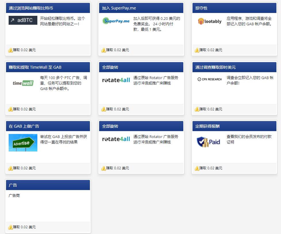Image resolution: width=281 pixels, height=234 pixels.
Task: Open header 在 GAB 上做广告
Action: click(48, 126)
